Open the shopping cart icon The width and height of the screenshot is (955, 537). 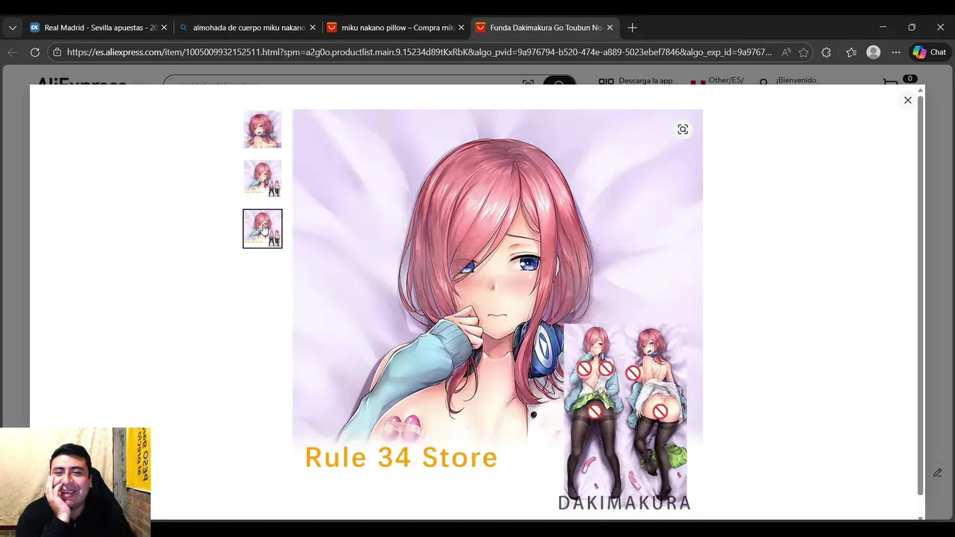click(892, 81)
